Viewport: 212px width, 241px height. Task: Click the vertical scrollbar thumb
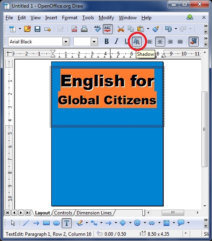click(x=204, y=129)
